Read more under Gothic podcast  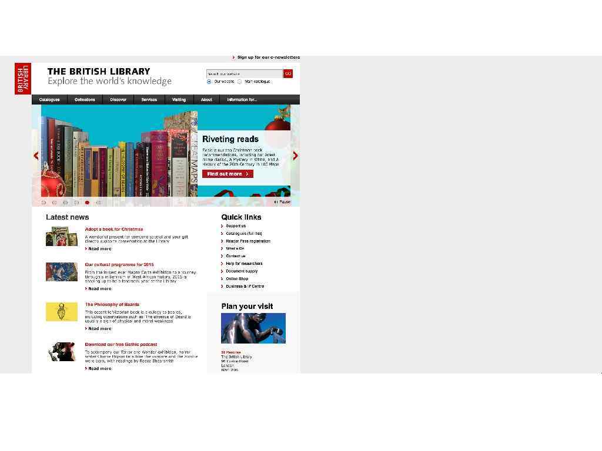click(99, 369)
